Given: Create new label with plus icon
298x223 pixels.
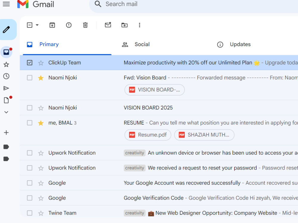Looking at the screenshot, I should [x=6, y=133].
